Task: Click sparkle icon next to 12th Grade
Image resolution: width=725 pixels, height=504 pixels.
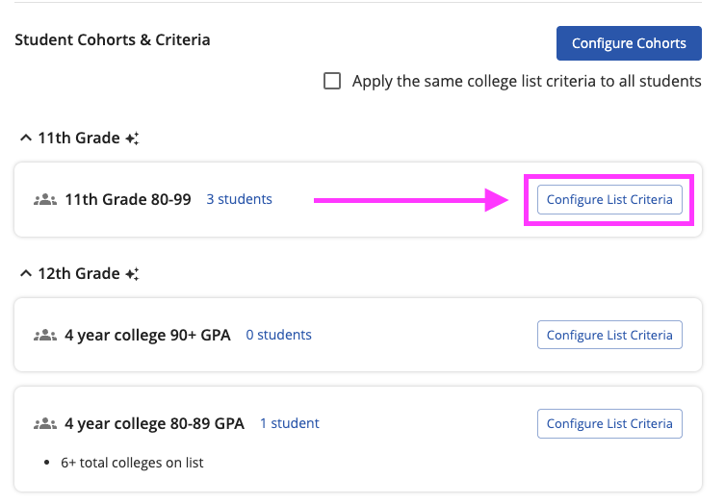Action: pyautogui.click(x=132, y=274)
